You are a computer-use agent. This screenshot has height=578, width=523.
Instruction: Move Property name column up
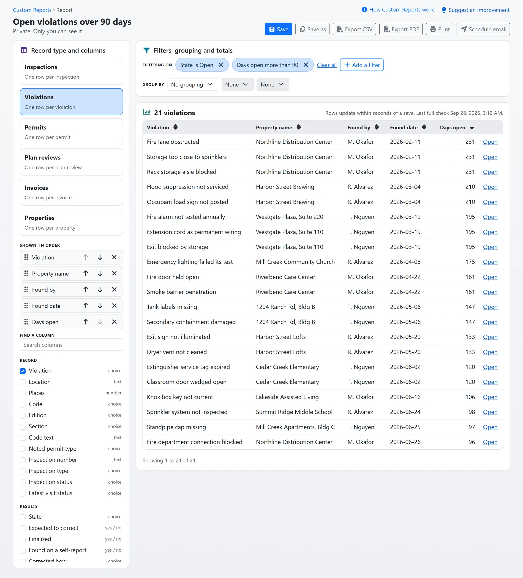[x=85, y=273]
